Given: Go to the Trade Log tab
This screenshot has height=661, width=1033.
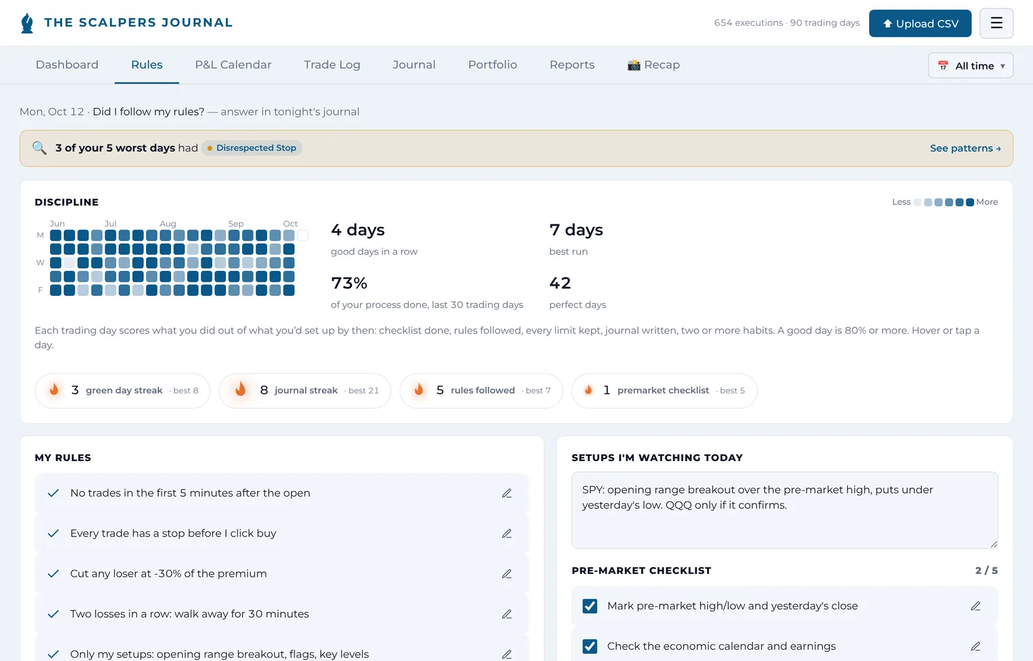Looking at the screenshot, I should (332, 64).
